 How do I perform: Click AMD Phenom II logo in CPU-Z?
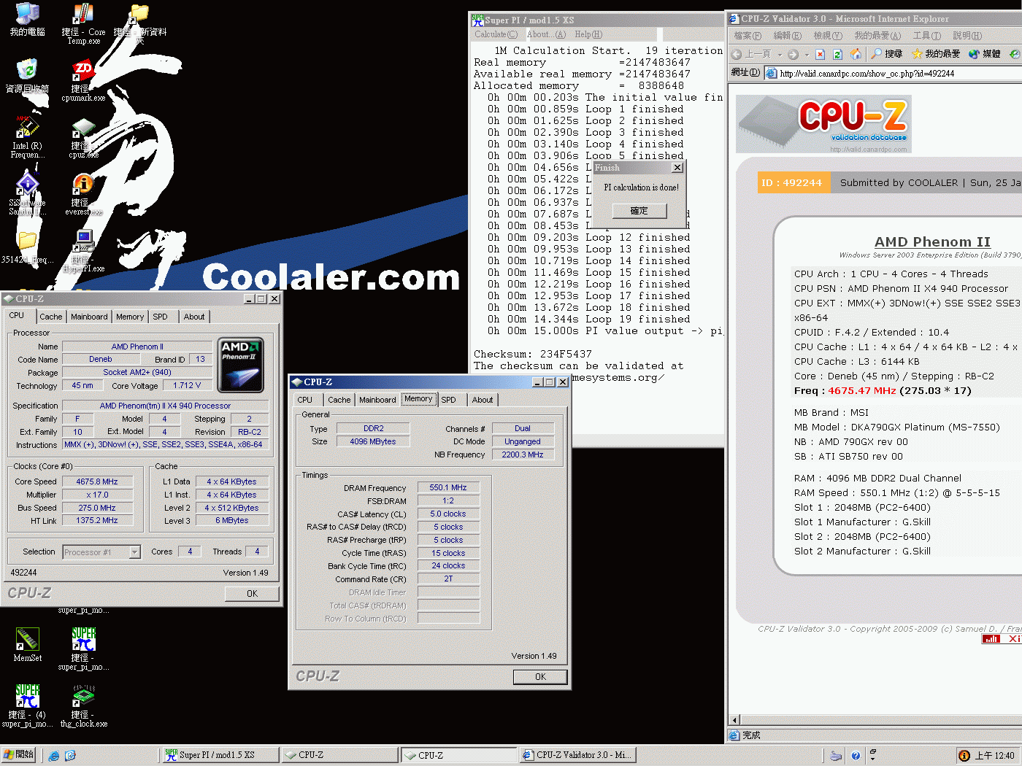point(240,365)
